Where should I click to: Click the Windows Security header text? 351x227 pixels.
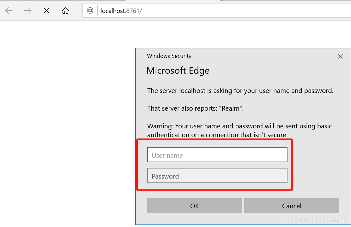click(x=169, y=56)
